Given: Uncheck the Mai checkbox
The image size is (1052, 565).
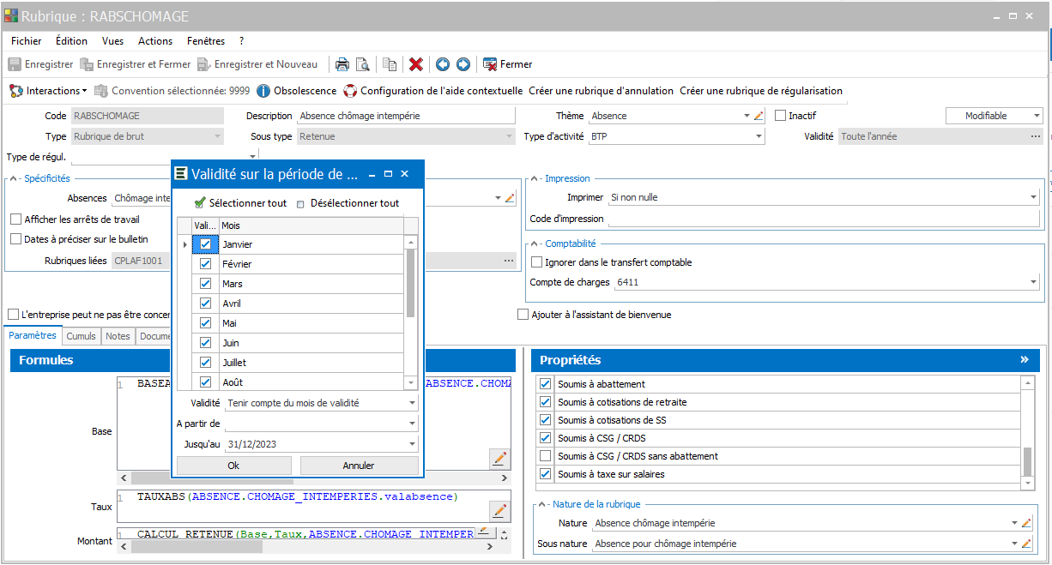Looking at the screenshot, I should 205,323.
